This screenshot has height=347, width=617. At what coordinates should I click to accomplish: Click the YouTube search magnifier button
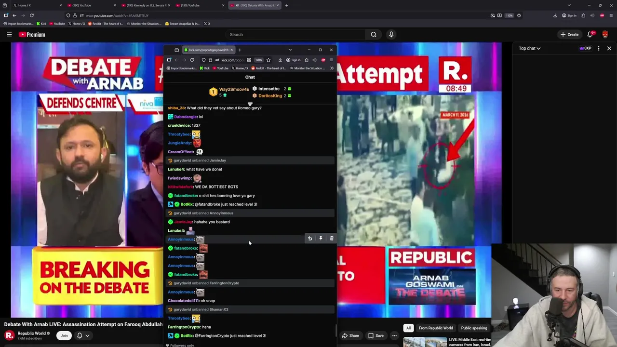click(374, 34)
